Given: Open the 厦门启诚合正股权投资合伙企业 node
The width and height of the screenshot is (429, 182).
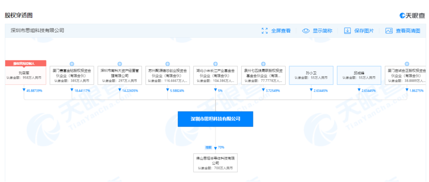Looking at the screenshot, I should pos(406,75).
